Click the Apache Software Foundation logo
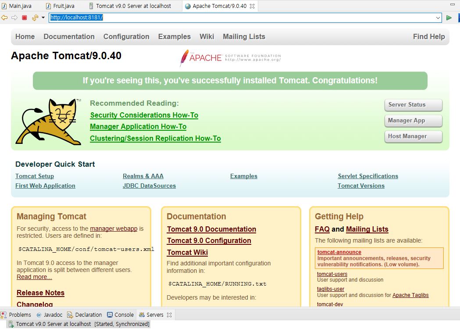The width and height of the screenshot is (460, 329). [231, 58]
